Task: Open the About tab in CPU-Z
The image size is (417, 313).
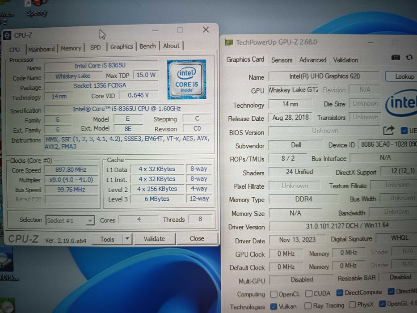Action: click(x=171, y=46)
